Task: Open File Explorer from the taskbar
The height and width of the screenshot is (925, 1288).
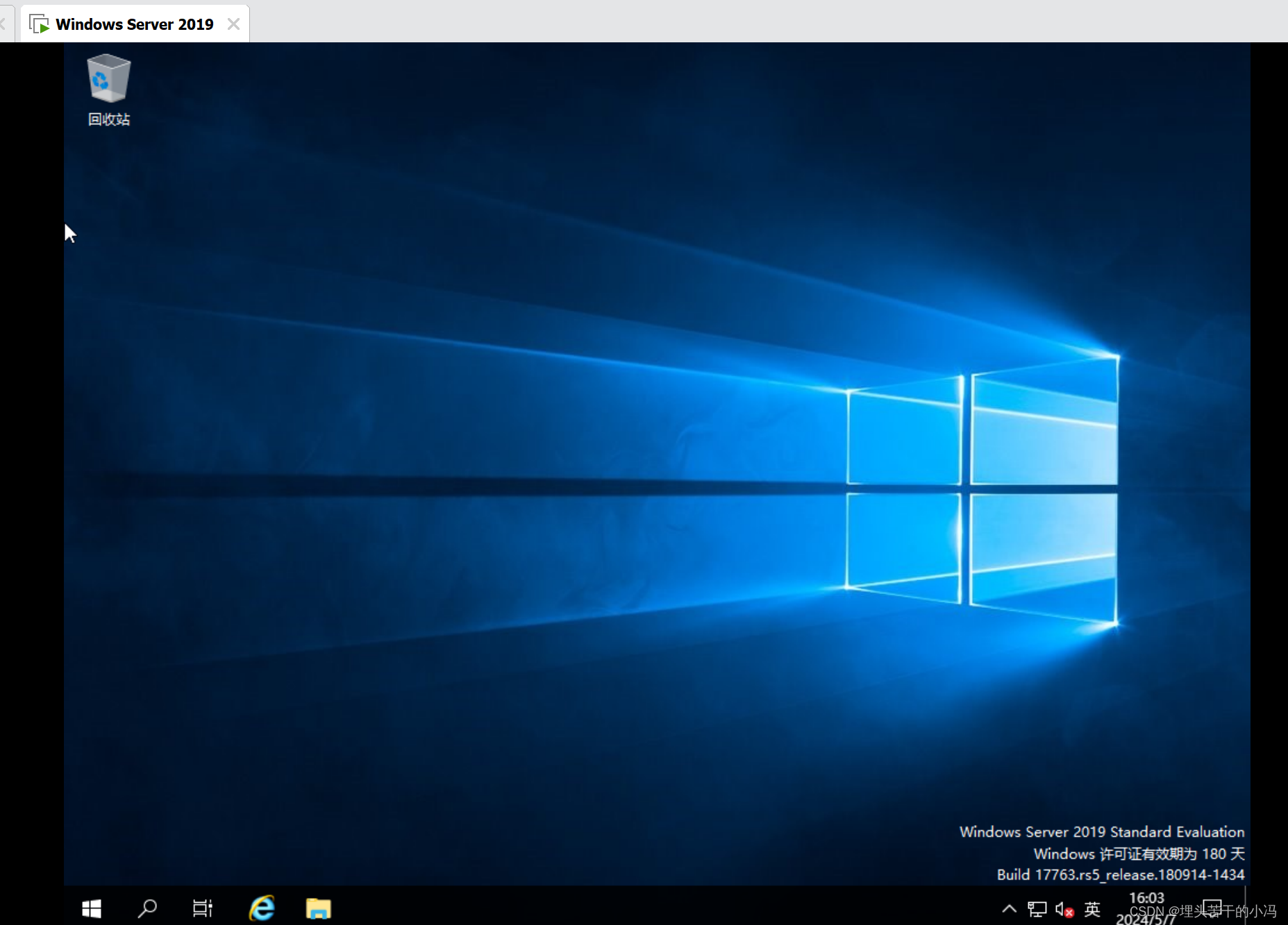Action: point(319,908)
